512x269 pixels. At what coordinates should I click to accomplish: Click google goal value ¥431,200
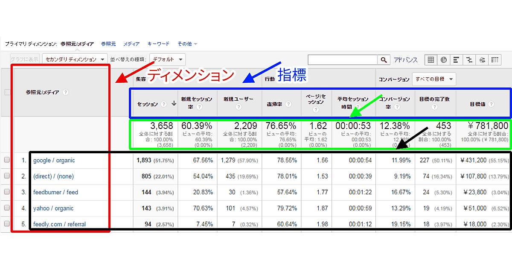click(x=474, y=161)
